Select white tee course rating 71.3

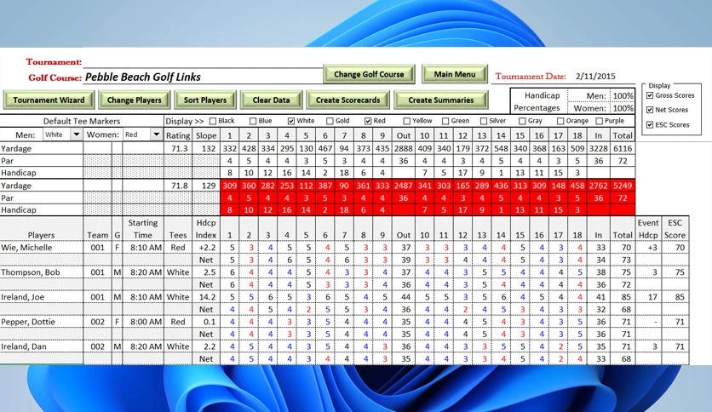point(178,148)
